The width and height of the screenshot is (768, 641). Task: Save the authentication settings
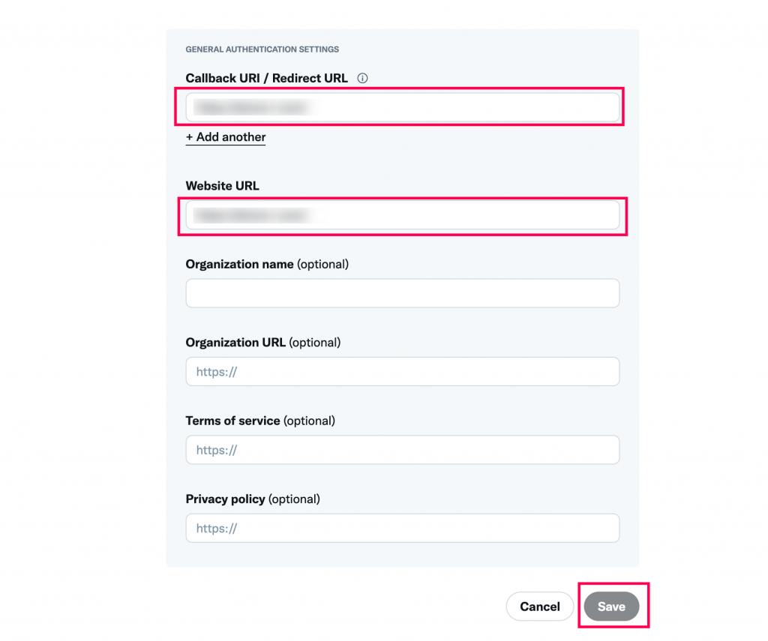pyautogui.click(x=611, y=607)
